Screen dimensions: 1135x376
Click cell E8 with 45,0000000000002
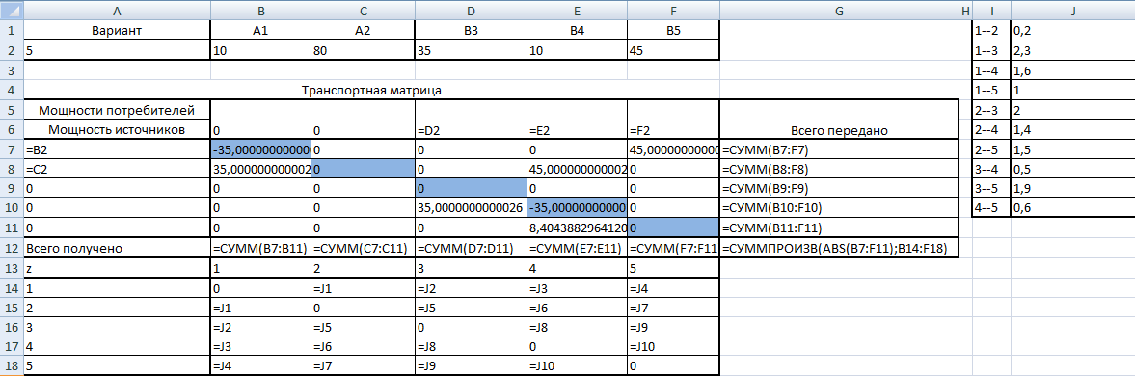coord(577,170)
